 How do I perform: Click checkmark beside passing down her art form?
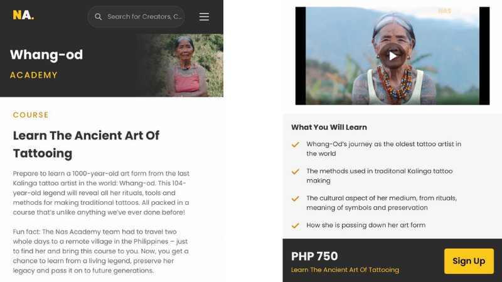pyautogui.click(x=295, y=226)
